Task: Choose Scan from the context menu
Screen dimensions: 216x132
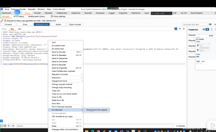Action: tap(66, 42)
